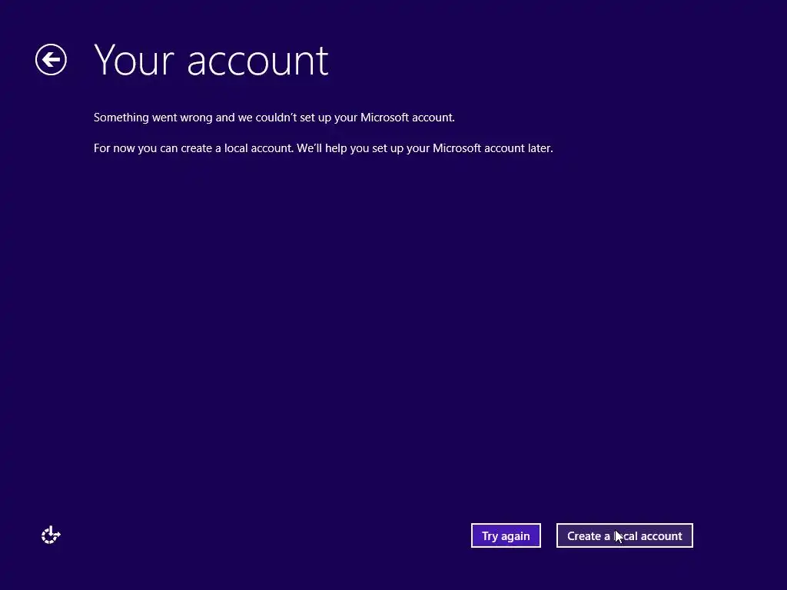Choose Create a local account
The height and width of the screenshot is (590, 787).
pyautogui.click(x=624, y=535)
